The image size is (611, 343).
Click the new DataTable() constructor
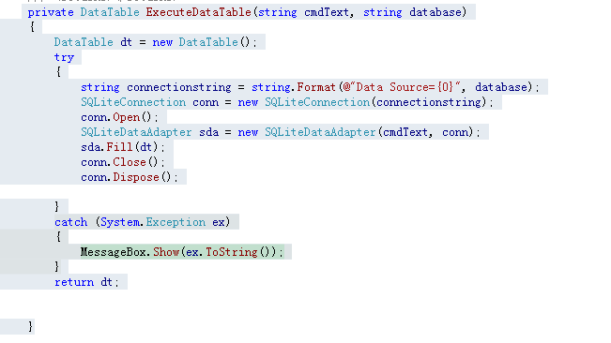click(x=205, y=42)
